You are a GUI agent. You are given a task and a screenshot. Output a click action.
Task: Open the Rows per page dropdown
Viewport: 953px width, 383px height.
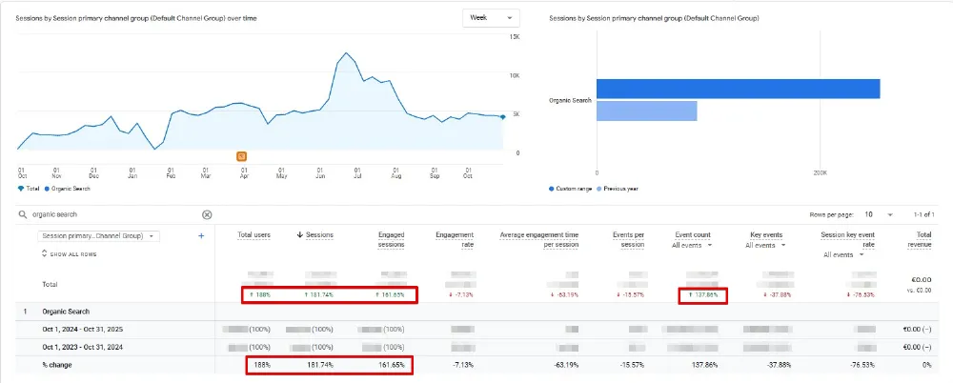[x=879, y=214]
